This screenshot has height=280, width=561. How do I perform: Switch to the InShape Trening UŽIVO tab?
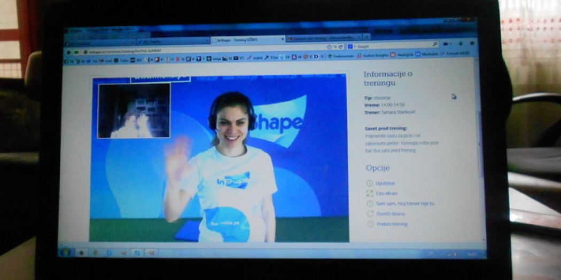(x=247, y=39)
